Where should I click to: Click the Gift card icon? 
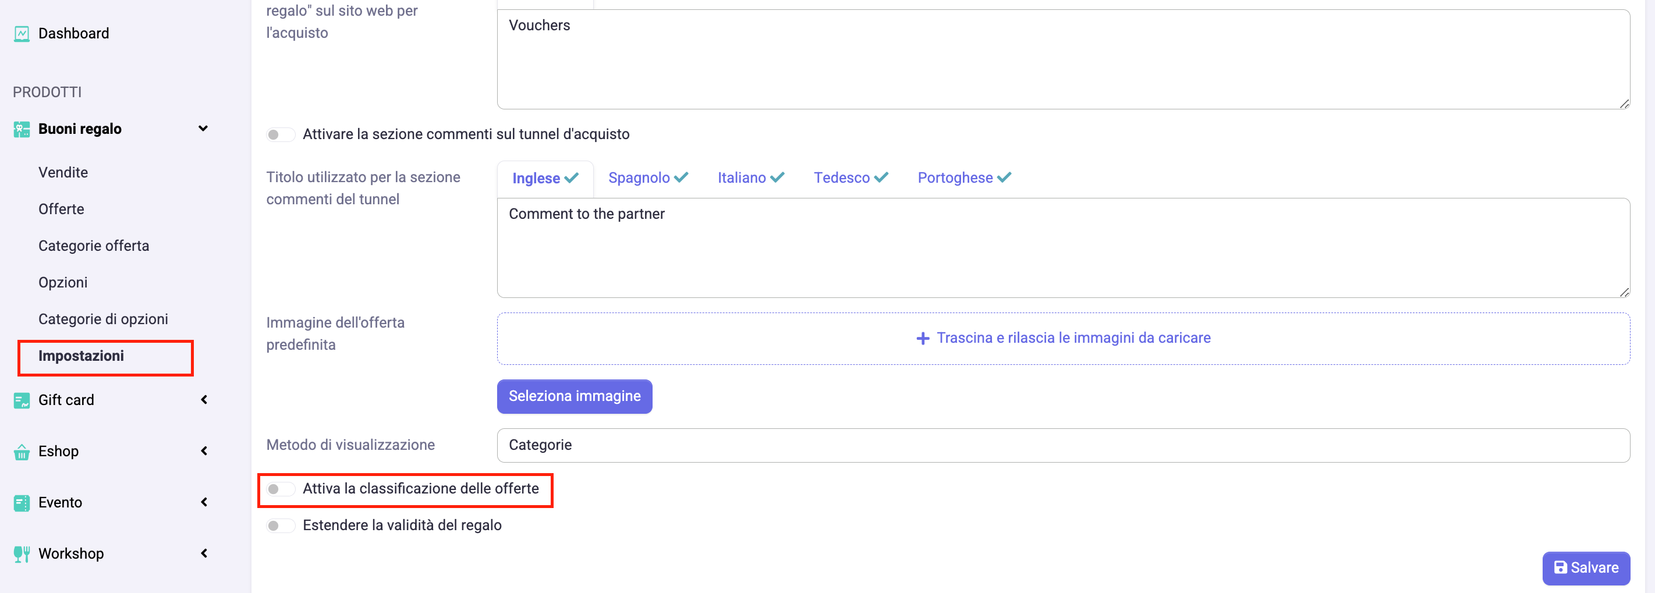pos(21,400)
